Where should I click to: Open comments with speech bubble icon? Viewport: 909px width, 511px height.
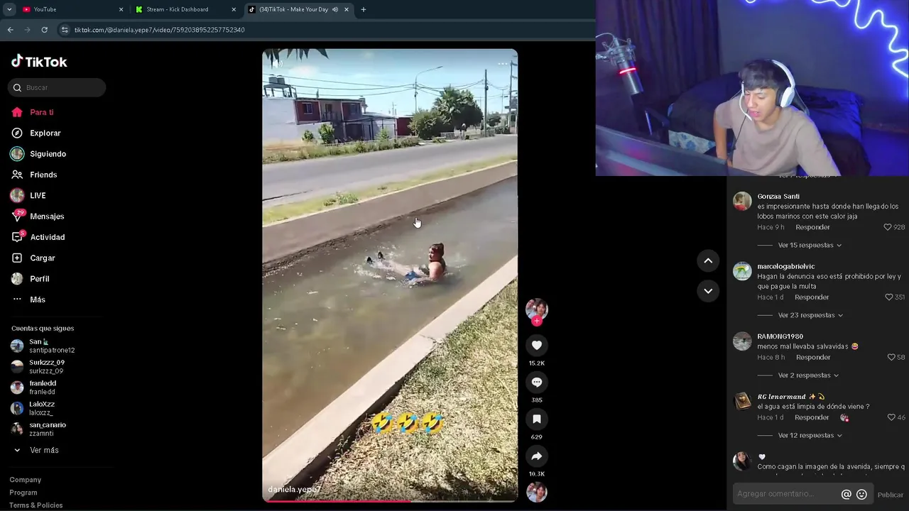click(x=537, y=382)
